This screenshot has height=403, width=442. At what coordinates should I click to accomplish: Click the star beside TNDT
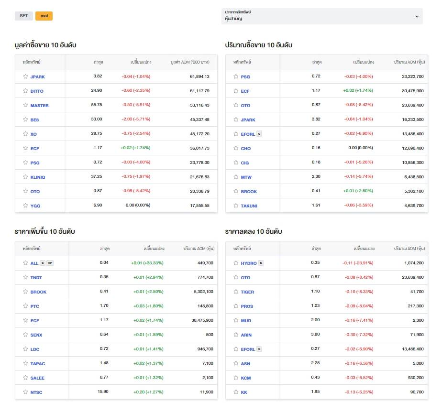click(x=25, y=277)
